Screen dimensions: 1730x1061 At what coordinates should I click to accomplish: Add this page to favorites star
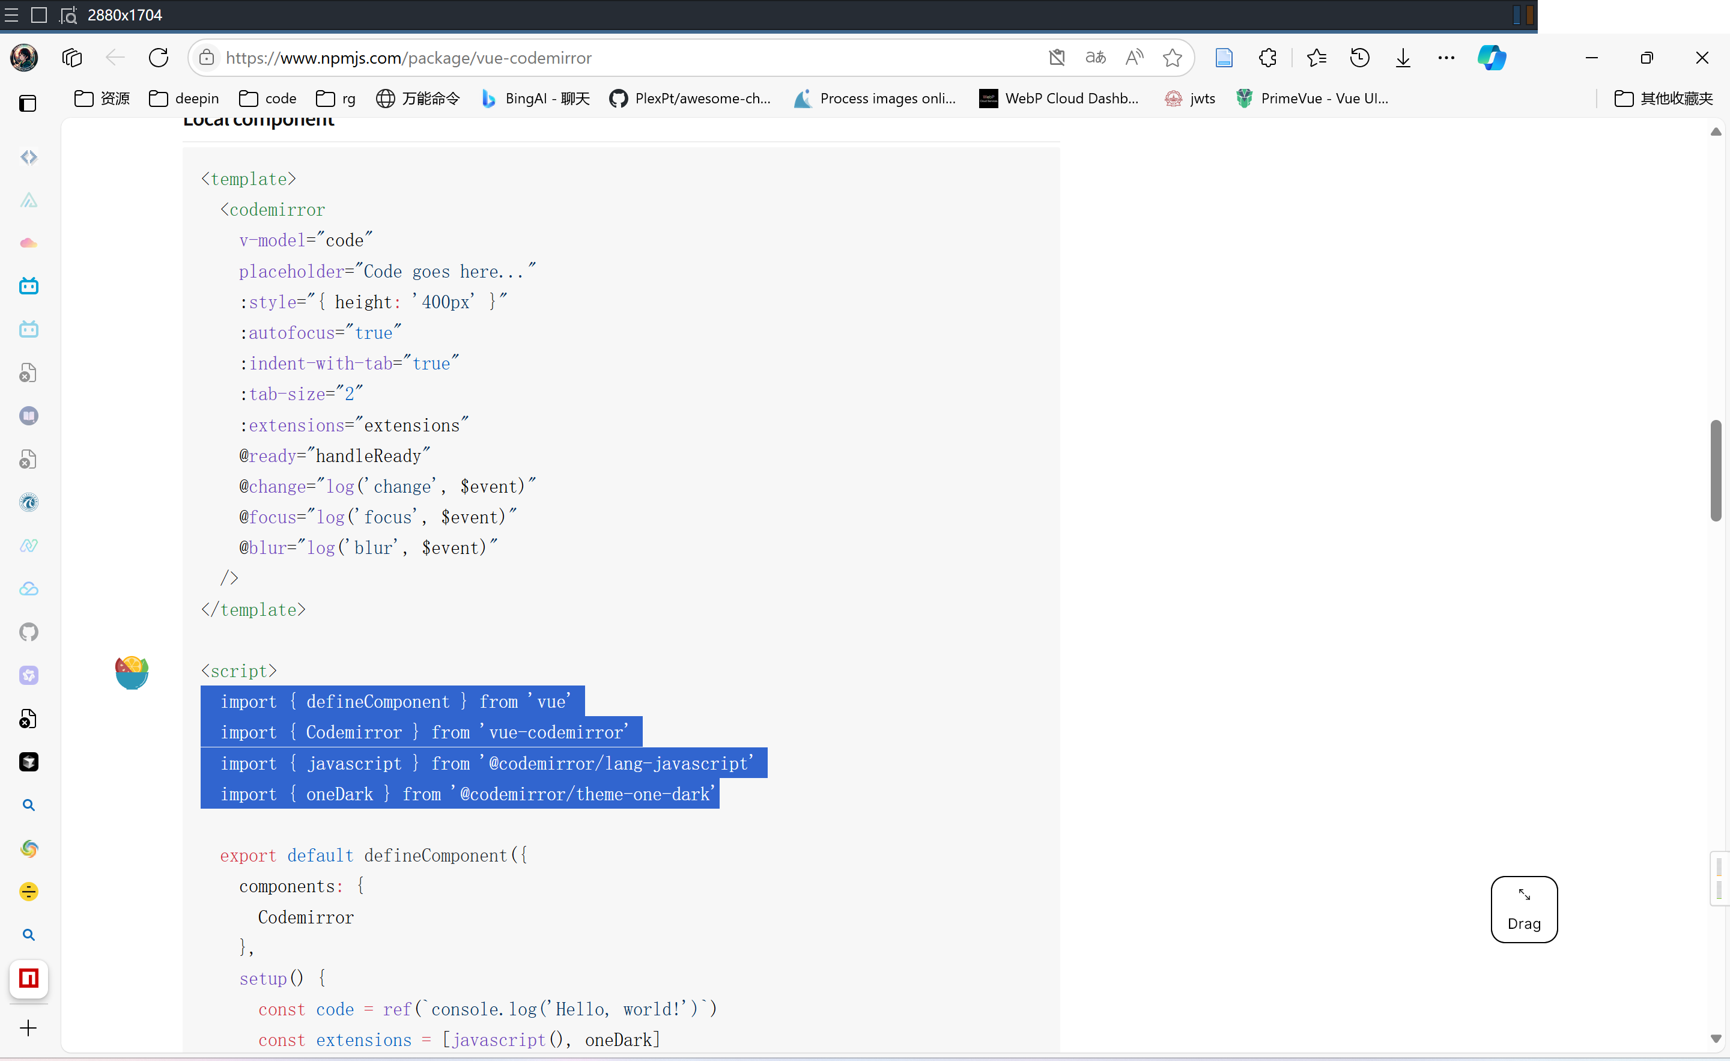[x=1172, y=58]
